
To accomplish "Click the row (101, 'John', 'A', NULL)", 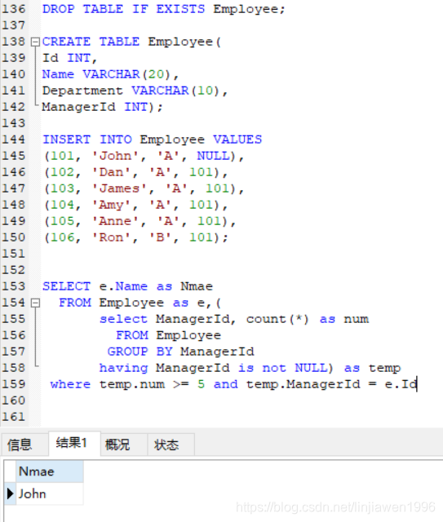I will [x=144, y=156].
